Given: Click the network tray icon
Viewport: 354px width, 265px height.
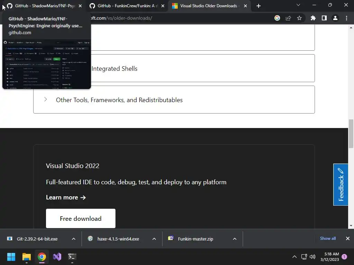Looking at the screenshot, I should tap(304, 257).
